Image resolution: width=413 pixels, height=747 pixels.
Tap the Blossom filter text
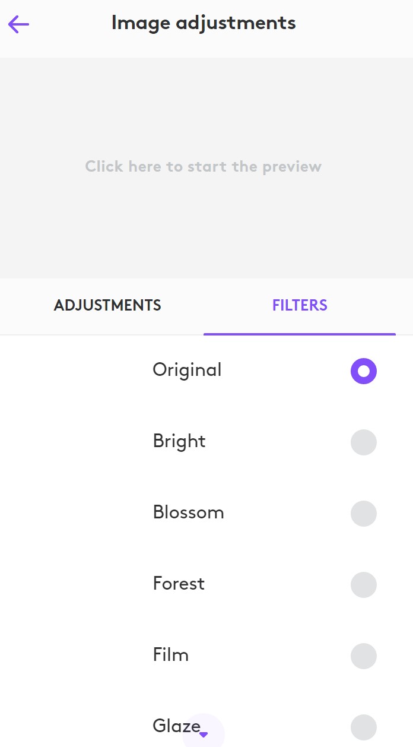point(188,512)
